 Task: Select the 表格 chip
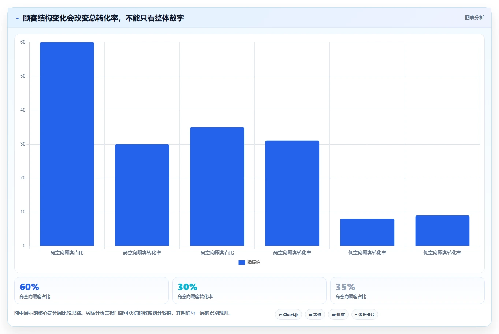click(315, 315)
